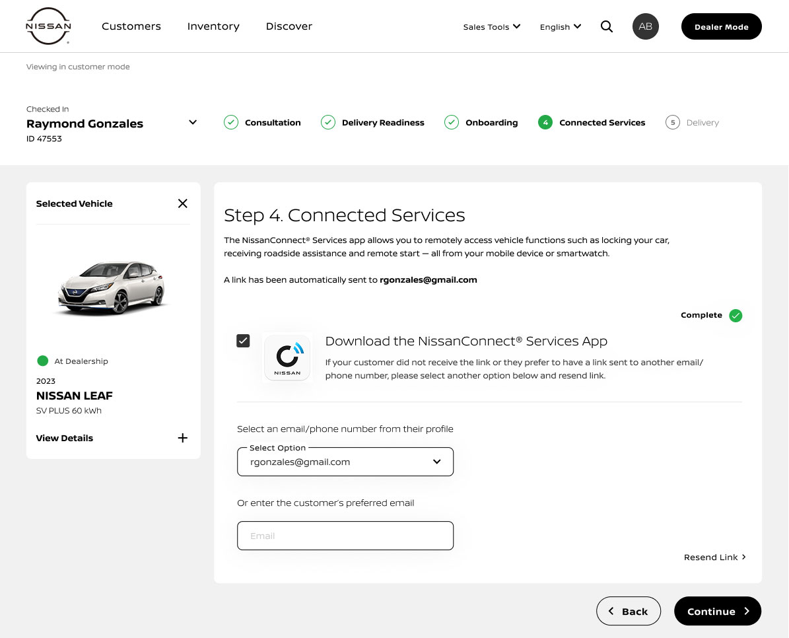Image resolution: width=789 pixels, height=638 pixels.
Task: Click View Details text
Action: (65, 439)
